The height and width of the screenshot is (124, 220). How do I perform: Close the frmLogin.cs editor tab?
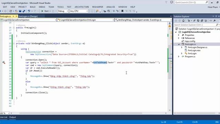[x=16, y=16]
